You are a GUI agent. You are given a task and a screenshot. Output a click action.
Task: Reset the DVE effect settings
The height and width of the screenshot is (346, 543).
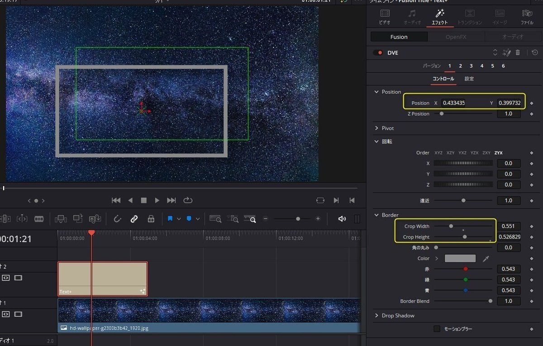click(x=535, y=53)
